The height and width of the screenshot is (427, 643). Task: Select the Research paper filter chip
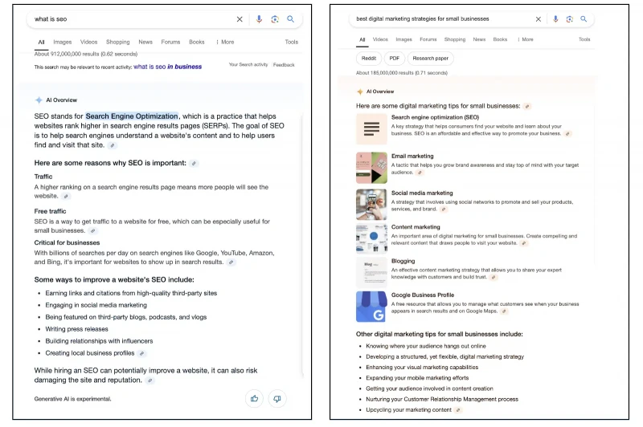coord(430,59)
